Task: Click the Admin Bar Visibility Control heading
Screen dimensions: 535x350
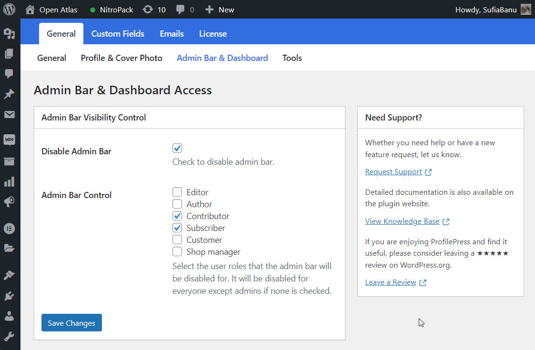Action: (94, 117)
